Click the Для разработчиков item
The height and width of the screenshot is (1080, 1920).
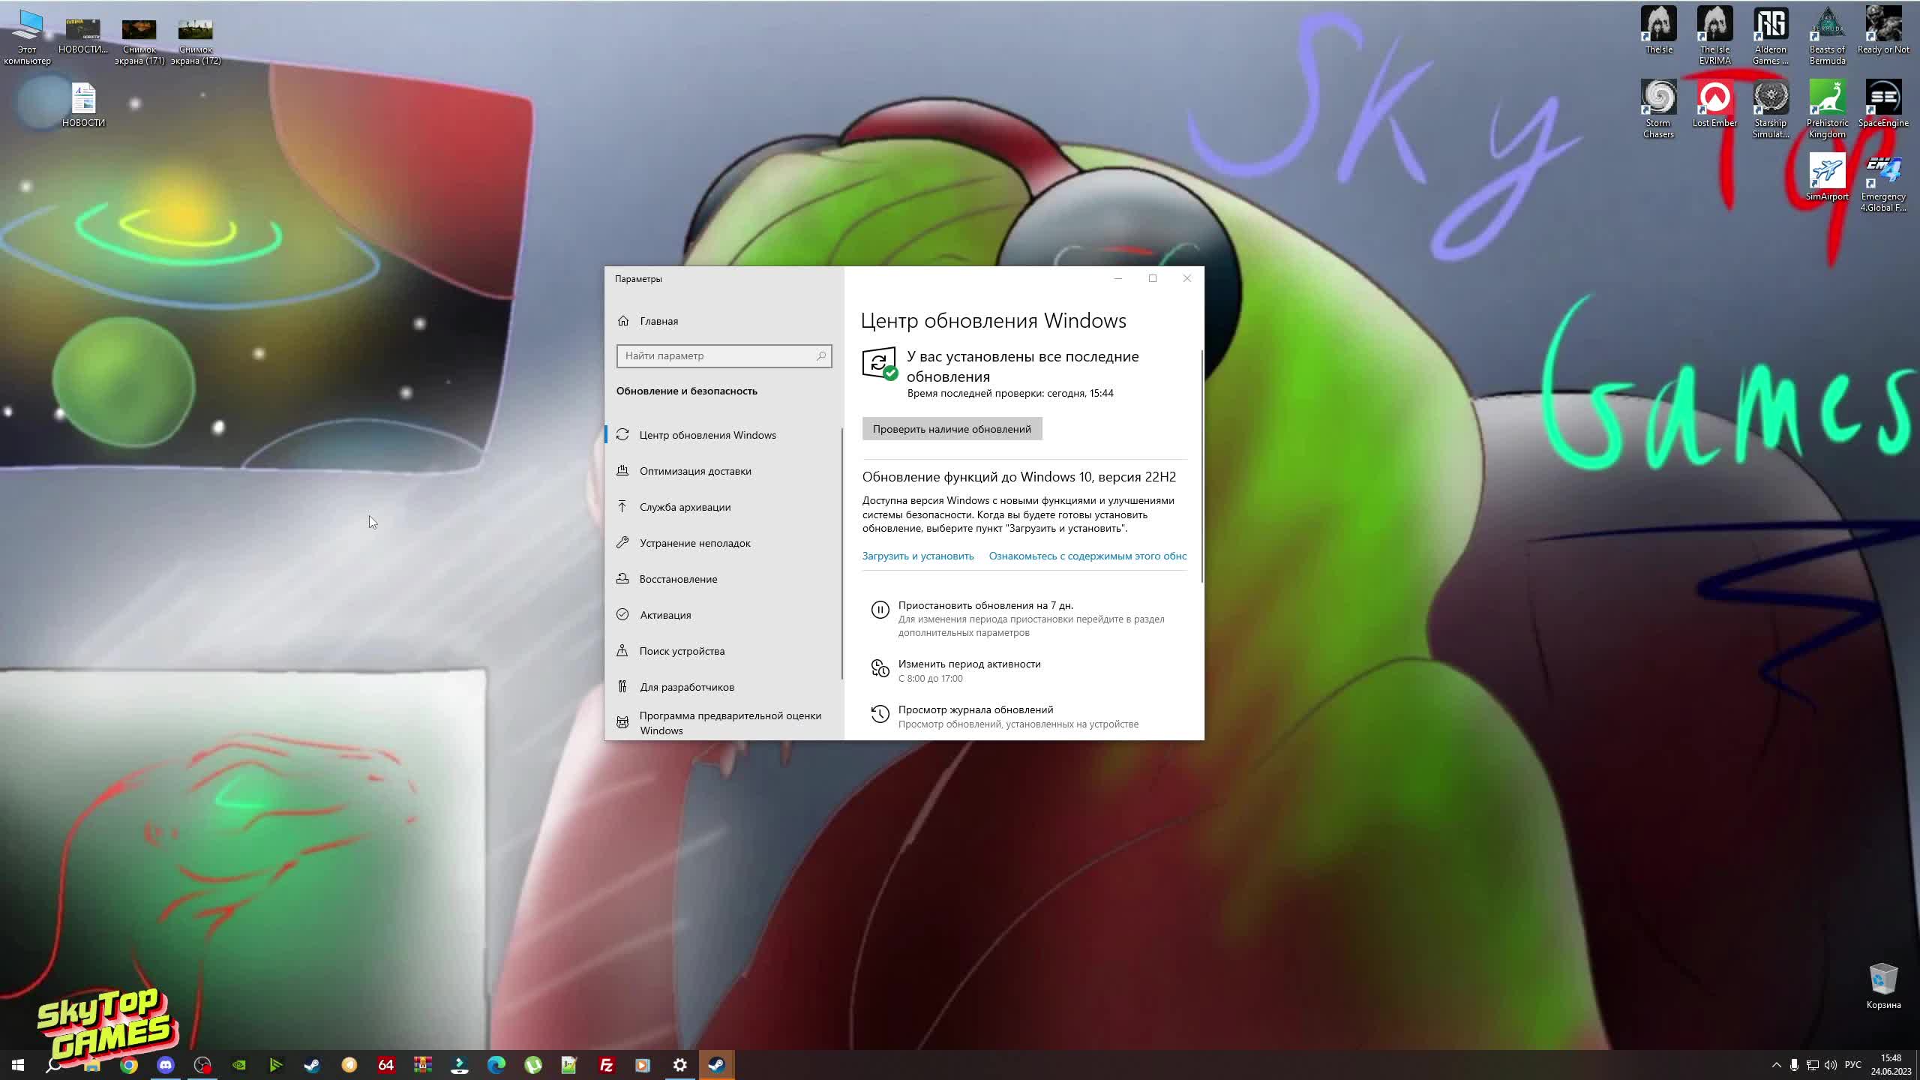point(687,685)
